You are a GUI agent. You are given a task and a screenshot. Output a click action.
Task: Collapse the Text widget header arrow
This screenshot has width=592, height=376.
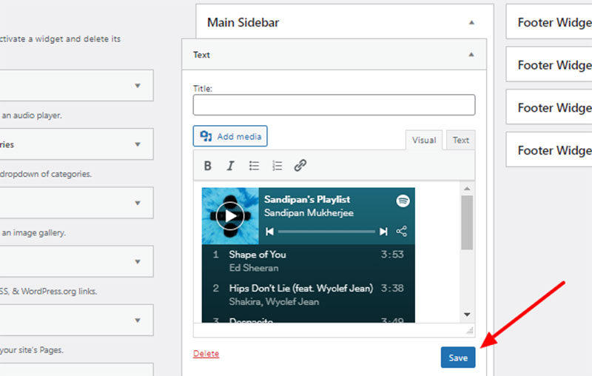pos(471,55)
